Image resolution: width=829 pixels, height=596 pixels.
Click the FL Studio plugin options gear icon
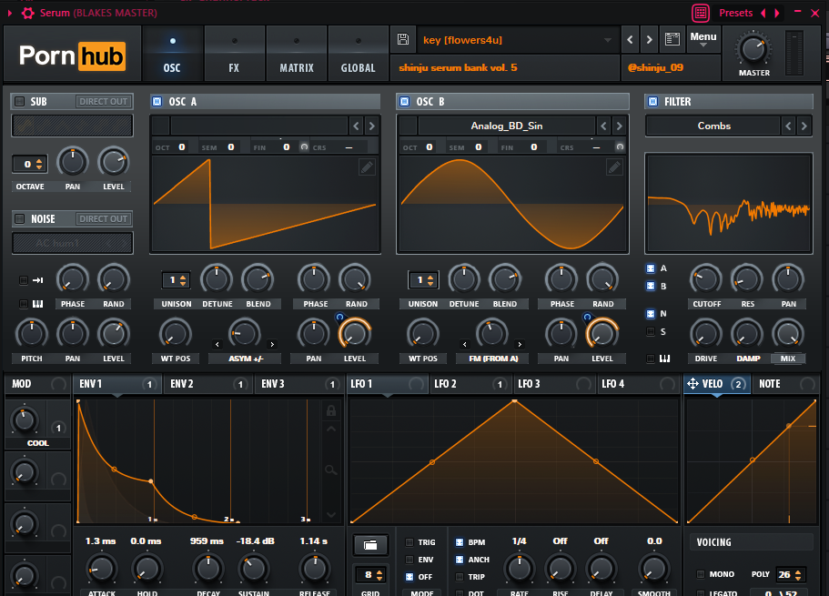point(28,13)
